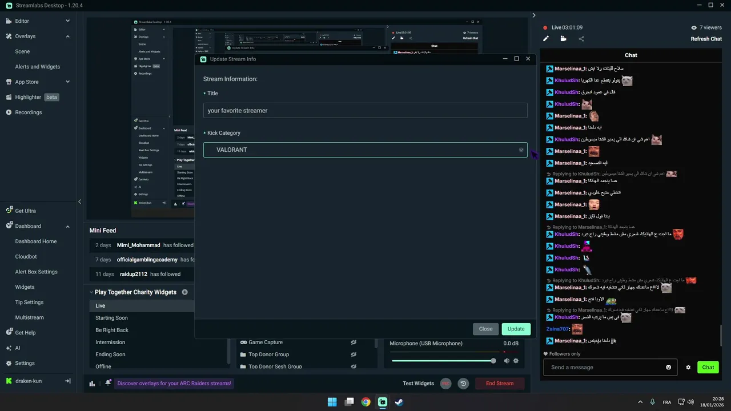Open the Windows Start menu
Viewport: 731px width, 411px height.
(332, 402)
